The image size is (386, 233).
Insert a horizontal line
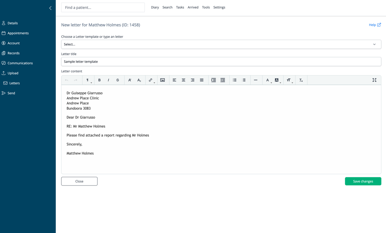(256, 80)
